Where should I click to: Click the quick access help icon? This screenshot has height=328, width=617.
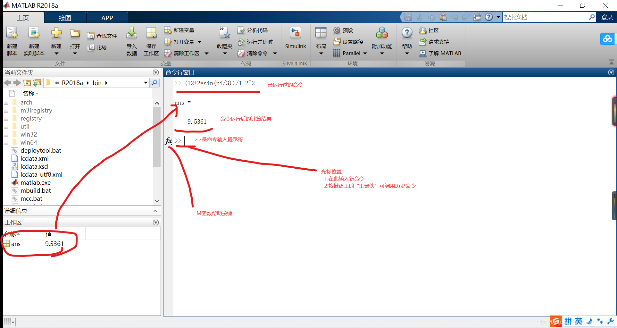click(489, 17)
